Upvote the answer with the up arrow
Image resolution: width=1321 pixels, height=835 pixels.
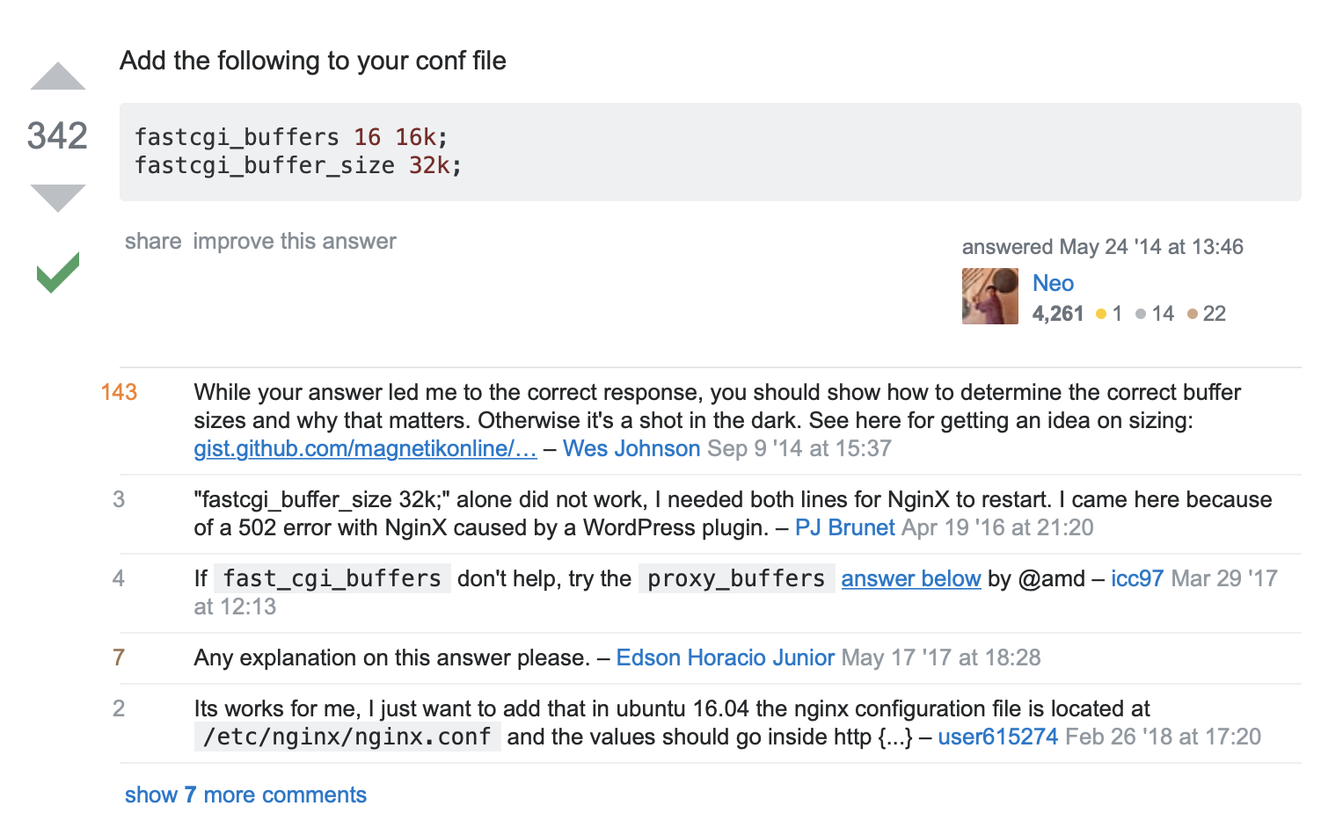click(58, 76)
